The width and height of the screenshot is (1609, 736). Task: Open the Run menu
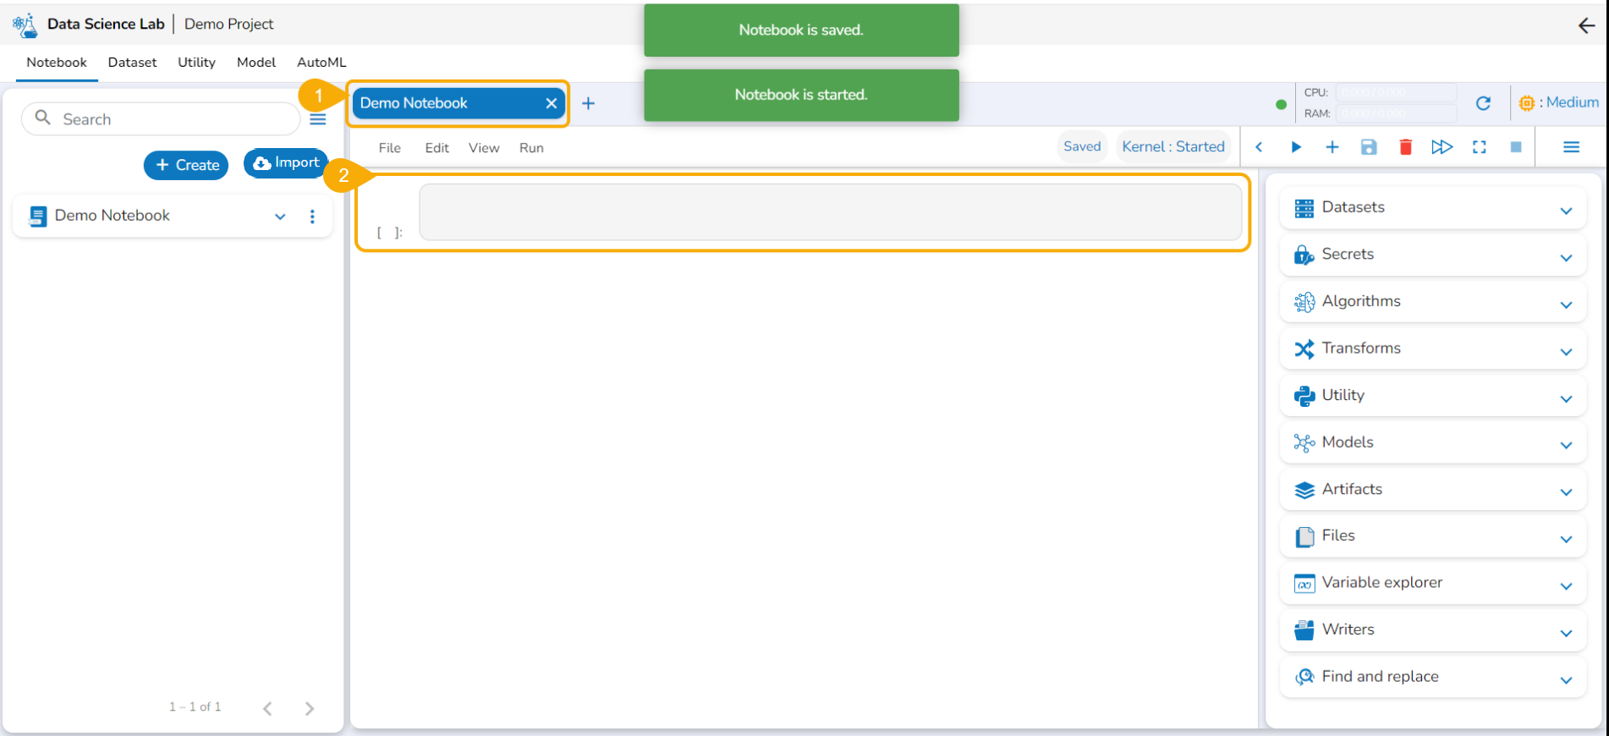pyautogui.click(x=531, y=148)
